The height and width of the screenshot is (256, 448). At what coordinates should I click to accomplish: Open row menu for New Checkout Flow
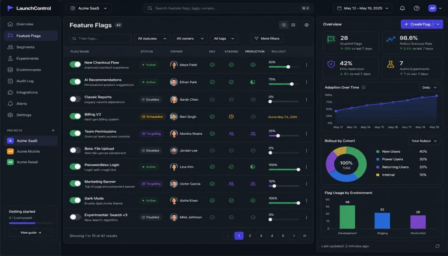pos(306,65)
